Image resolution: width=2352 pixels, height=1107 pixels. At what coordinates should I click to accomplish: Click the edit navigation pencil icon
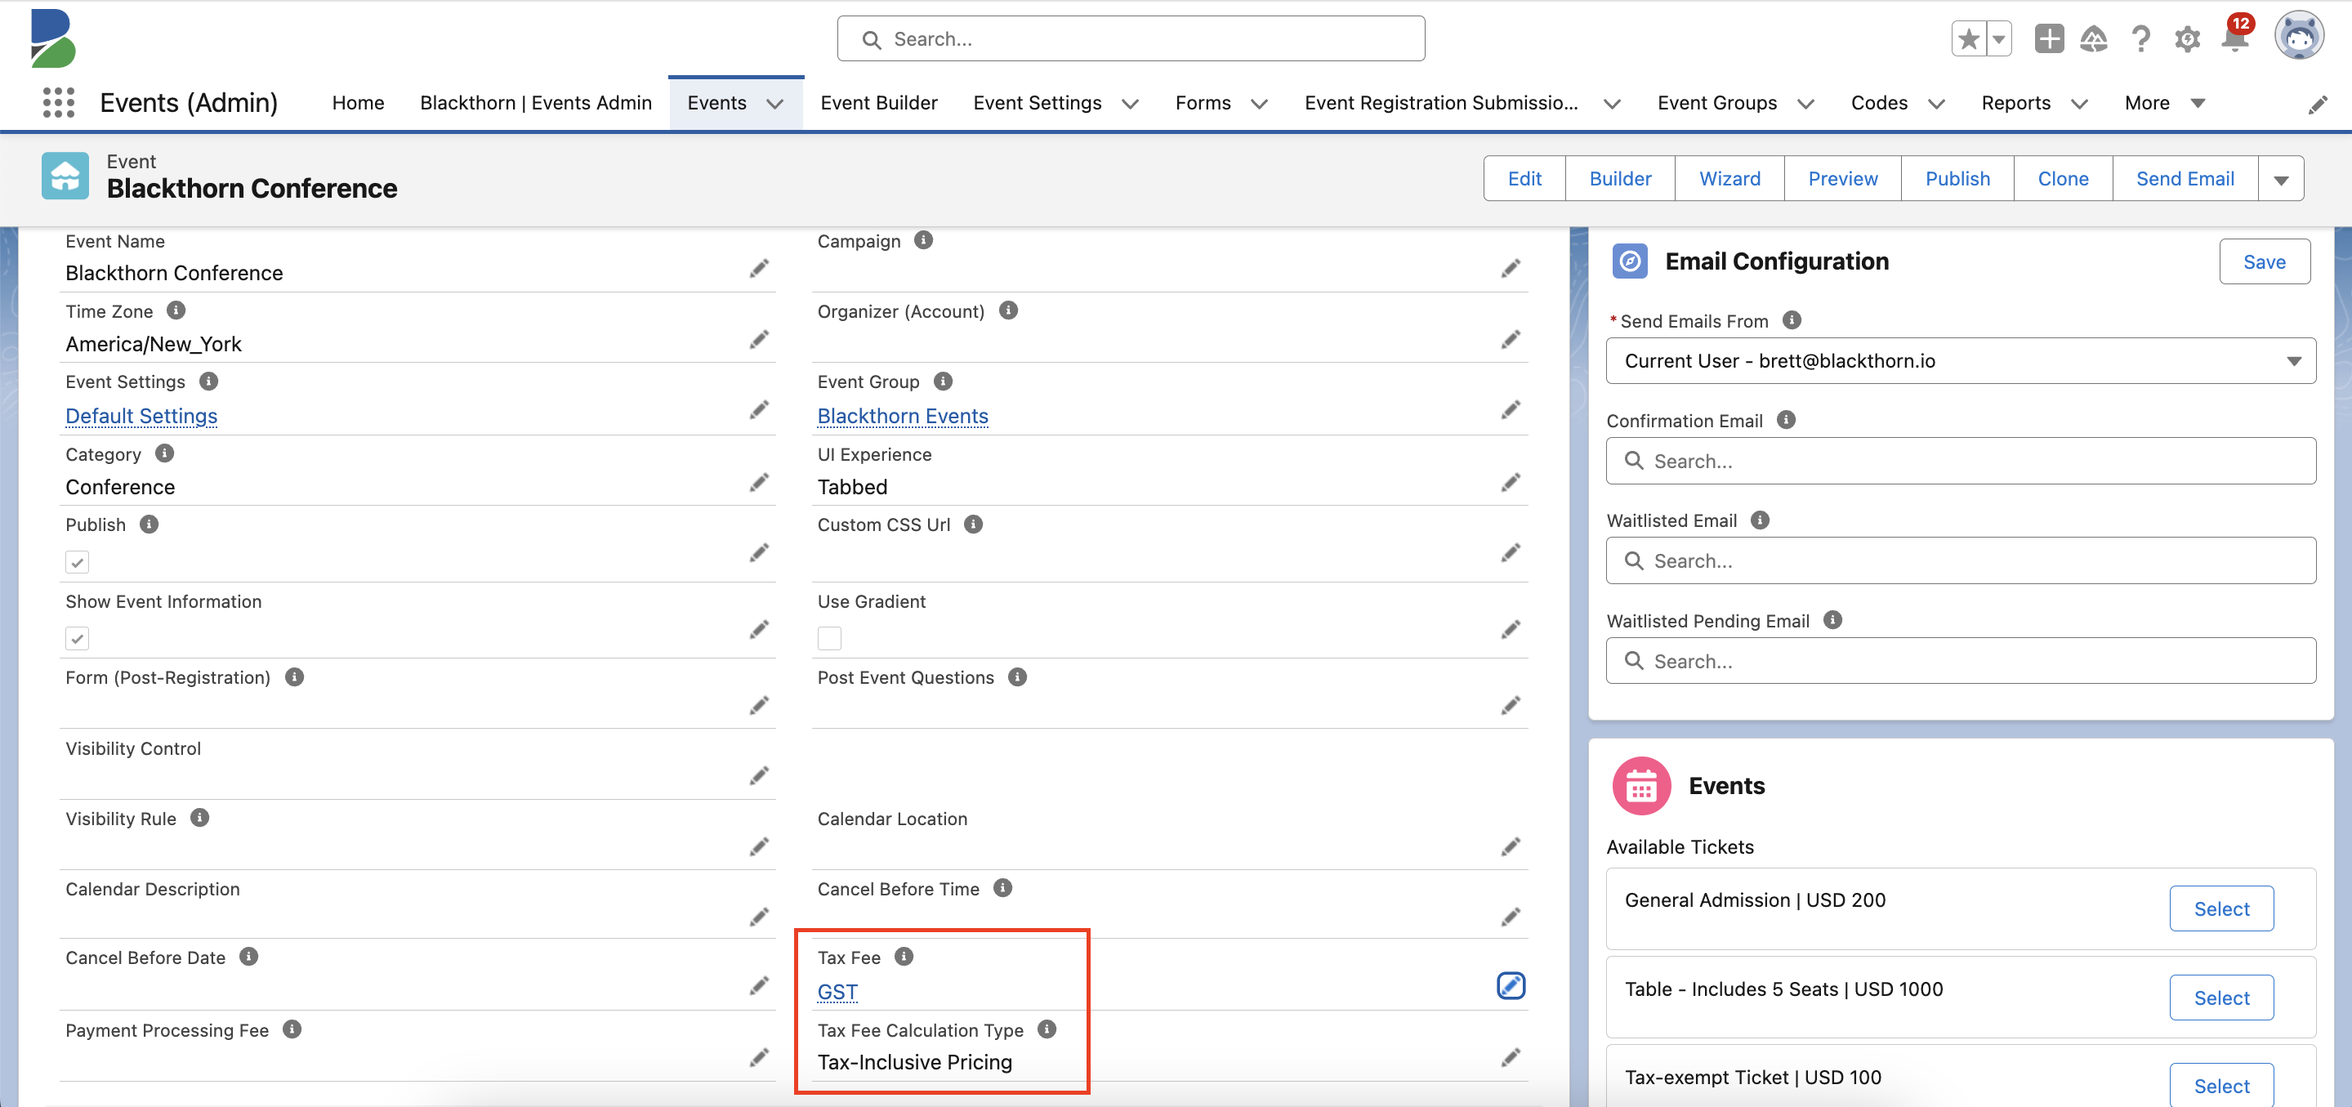2318,104
